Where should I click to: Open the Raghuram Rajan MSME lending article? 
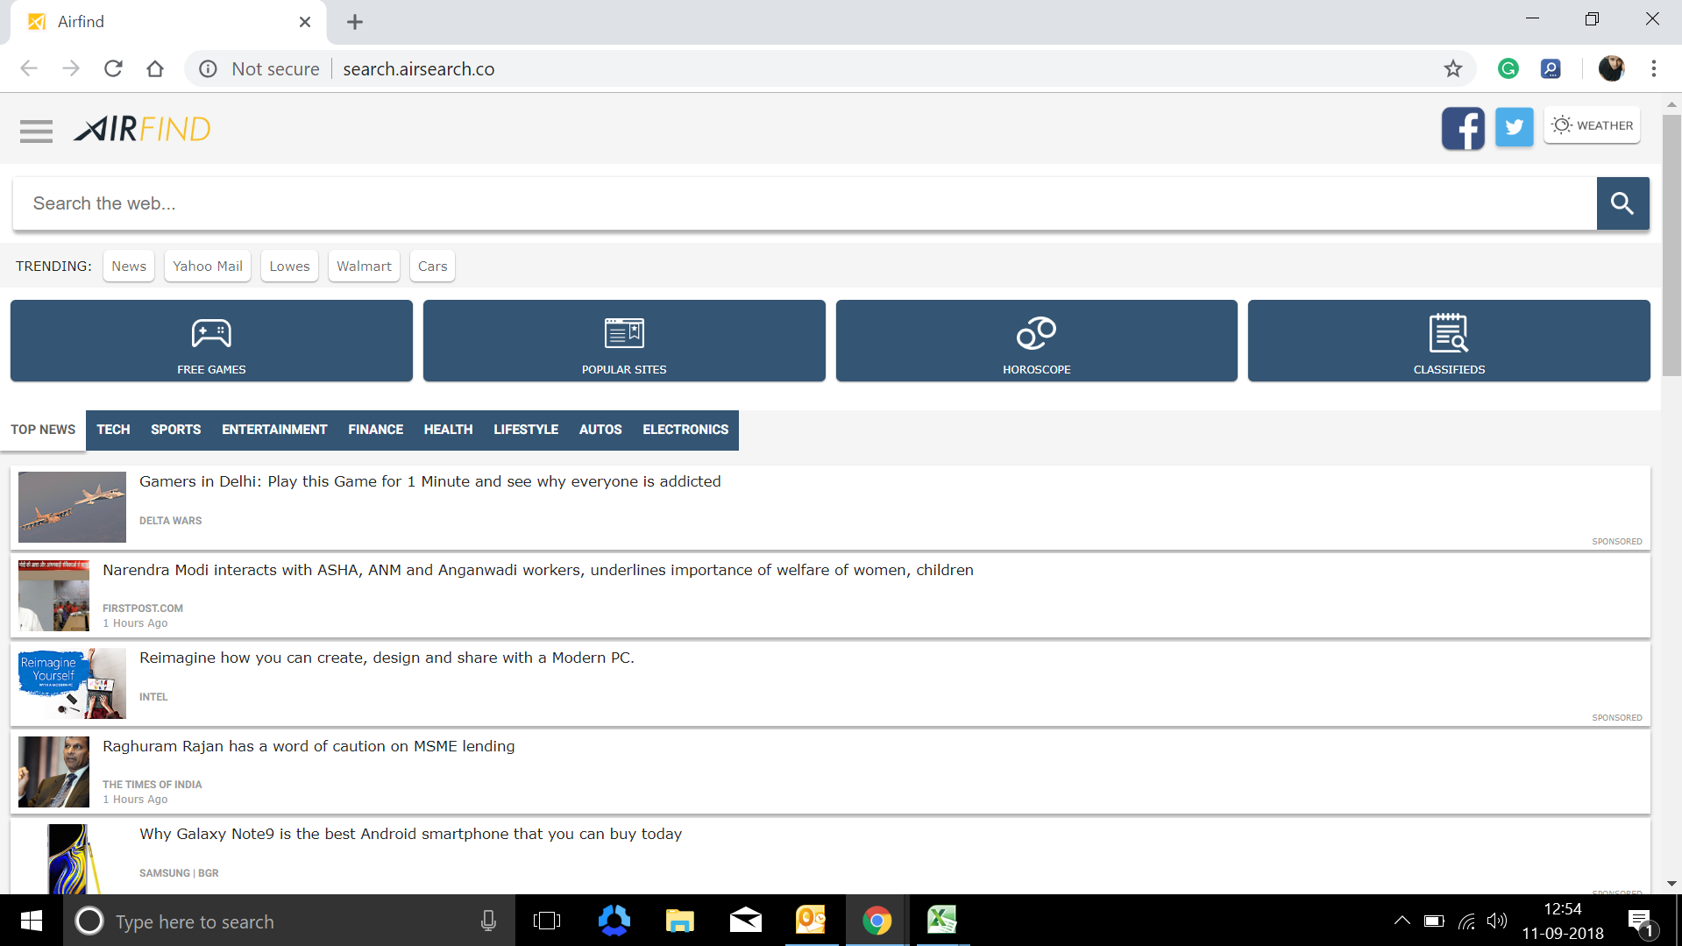click(x=309, y=746)
